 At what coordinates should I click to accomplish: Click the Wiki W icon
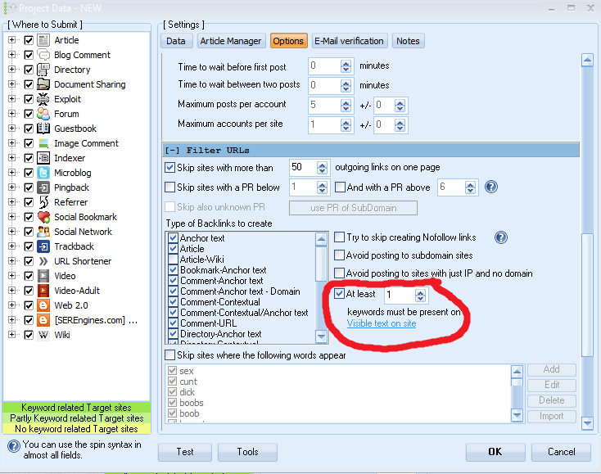tap(44, 335)
